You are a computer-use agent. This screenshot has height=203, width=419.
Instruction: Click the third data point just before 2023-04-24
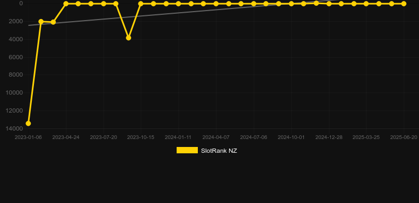[x=53, y=22]
